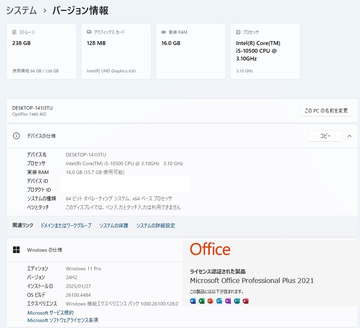Click the Excel icon under Office
This screenshot has height=328, width=360.
point(202,301)
